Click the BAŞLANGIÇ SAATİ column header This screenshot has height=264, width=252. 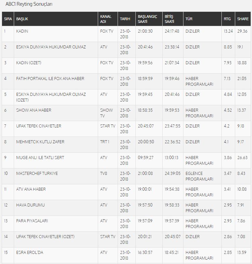(x=149, y=19)
